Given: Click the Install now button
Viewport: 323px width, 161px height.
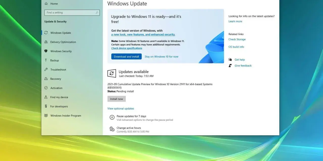Looking at the screenshot, I should pyautogui.click(x=117, y=99).
